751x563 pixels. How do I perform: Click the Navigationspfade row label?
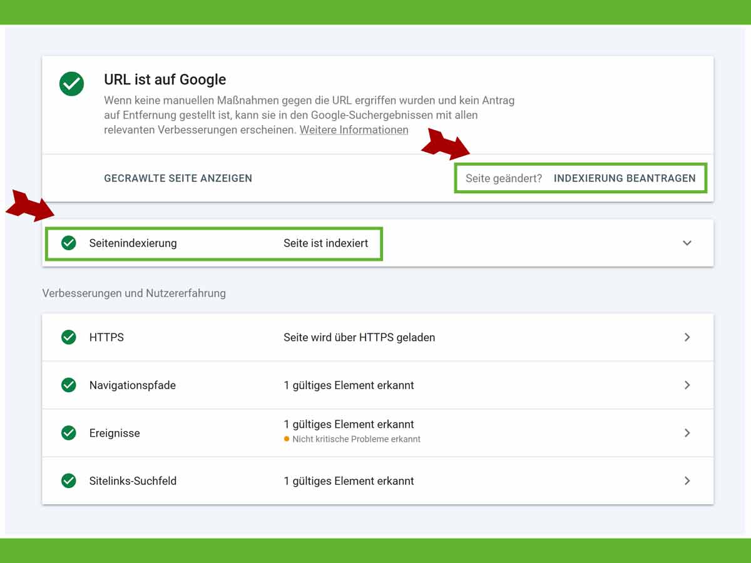click(x=133, y=385)
